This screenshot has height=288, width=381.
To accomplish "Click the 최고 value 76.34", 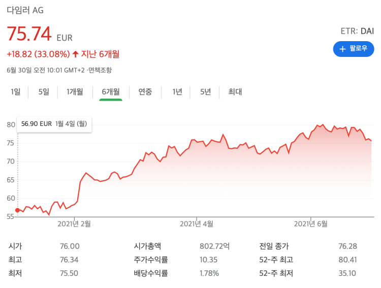I will (69, 260).
